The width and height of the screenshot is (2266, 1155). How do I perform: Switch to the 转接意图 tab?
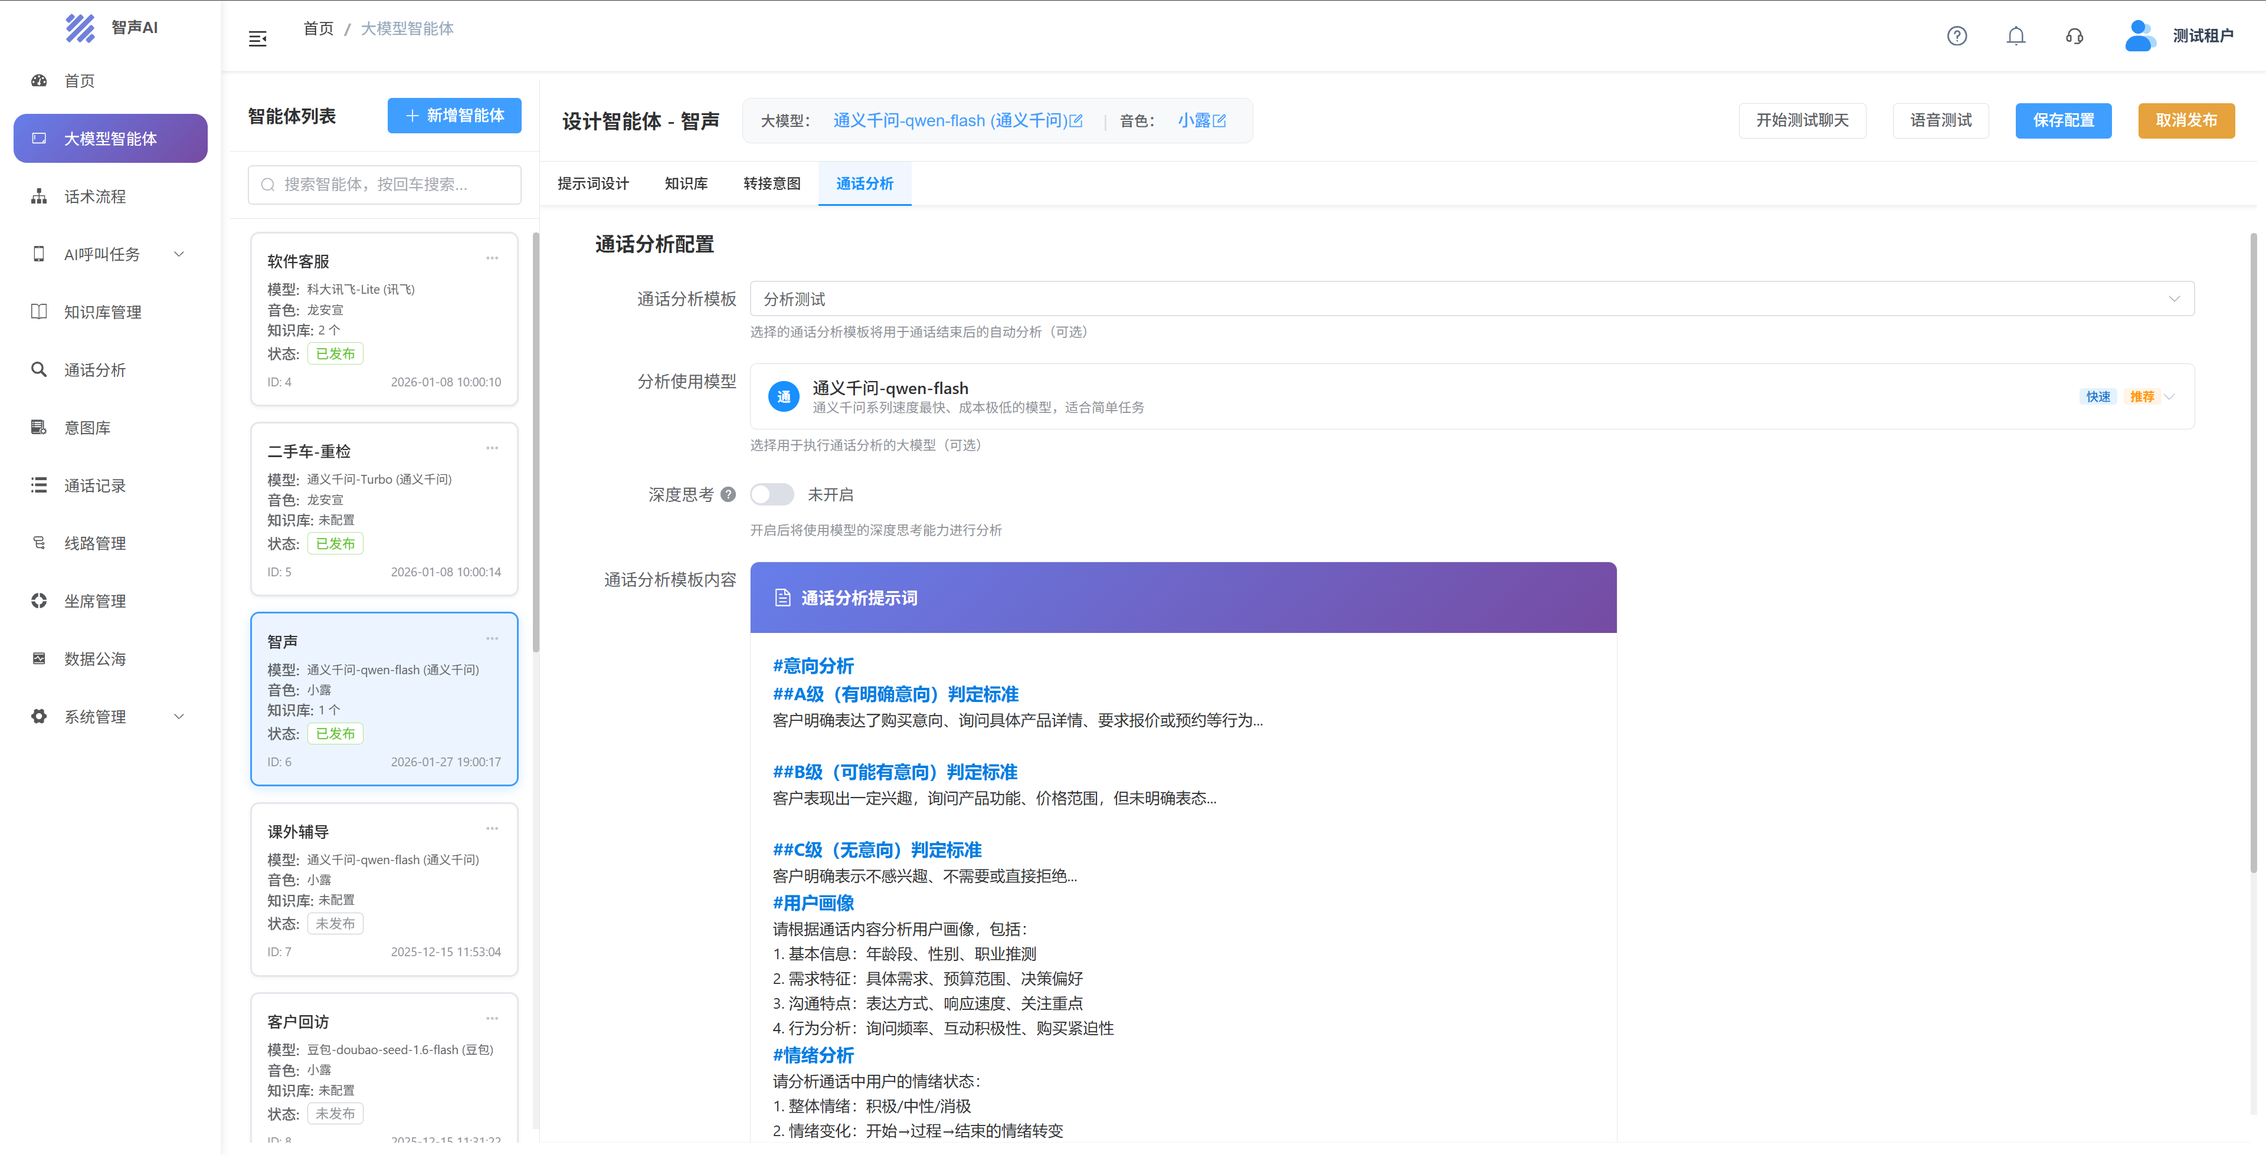[771, 184]
